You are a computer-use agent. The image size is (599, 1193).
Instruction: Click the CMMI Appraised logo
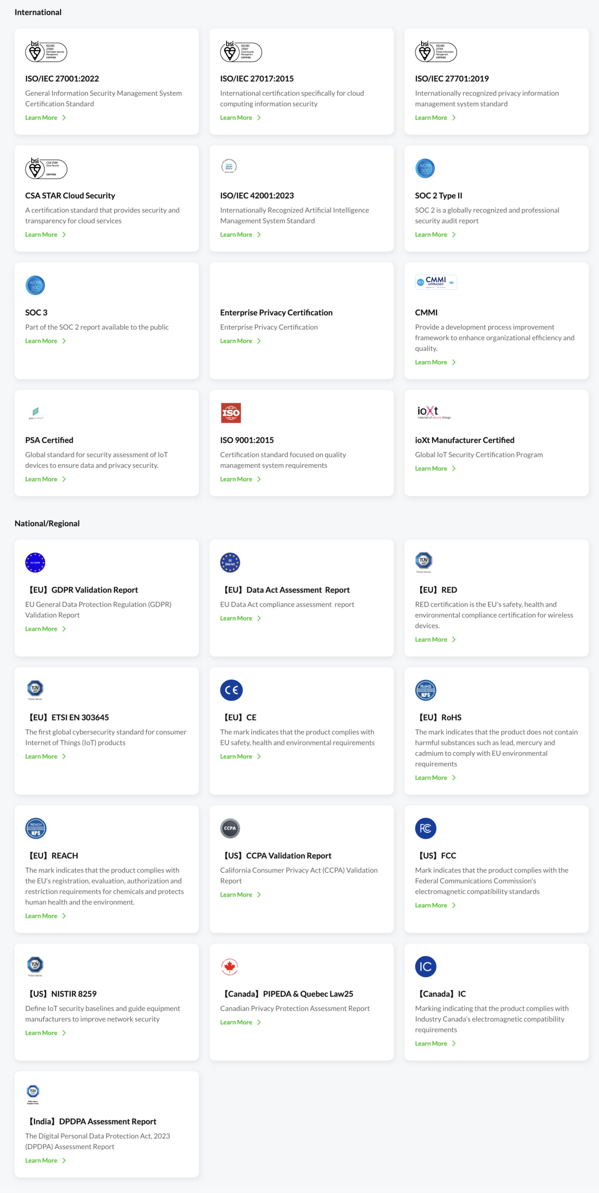coord(435,282)
